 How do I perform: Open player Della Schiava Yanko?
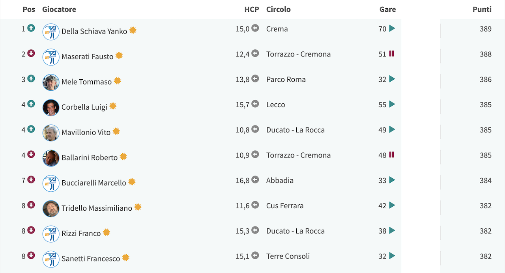[94, 31]
